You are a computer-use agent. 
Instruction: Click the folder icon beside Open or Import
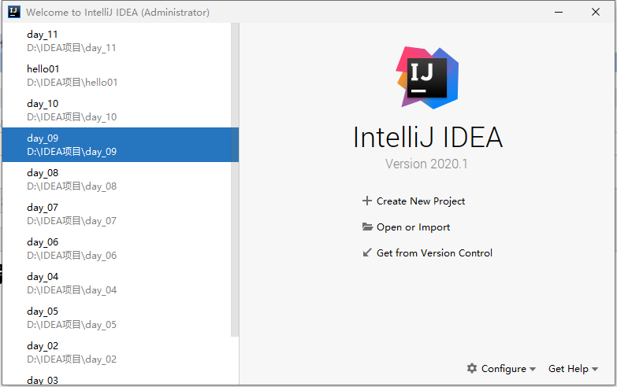[367, 227]
